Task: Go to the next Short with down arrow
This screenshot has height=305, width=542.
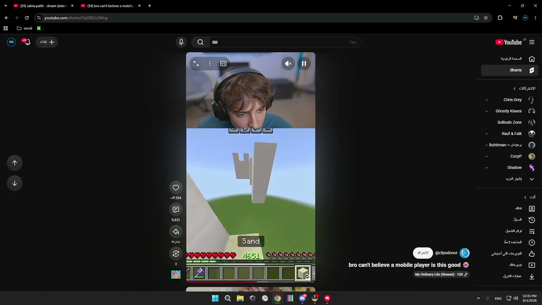Action: (15, 183)
